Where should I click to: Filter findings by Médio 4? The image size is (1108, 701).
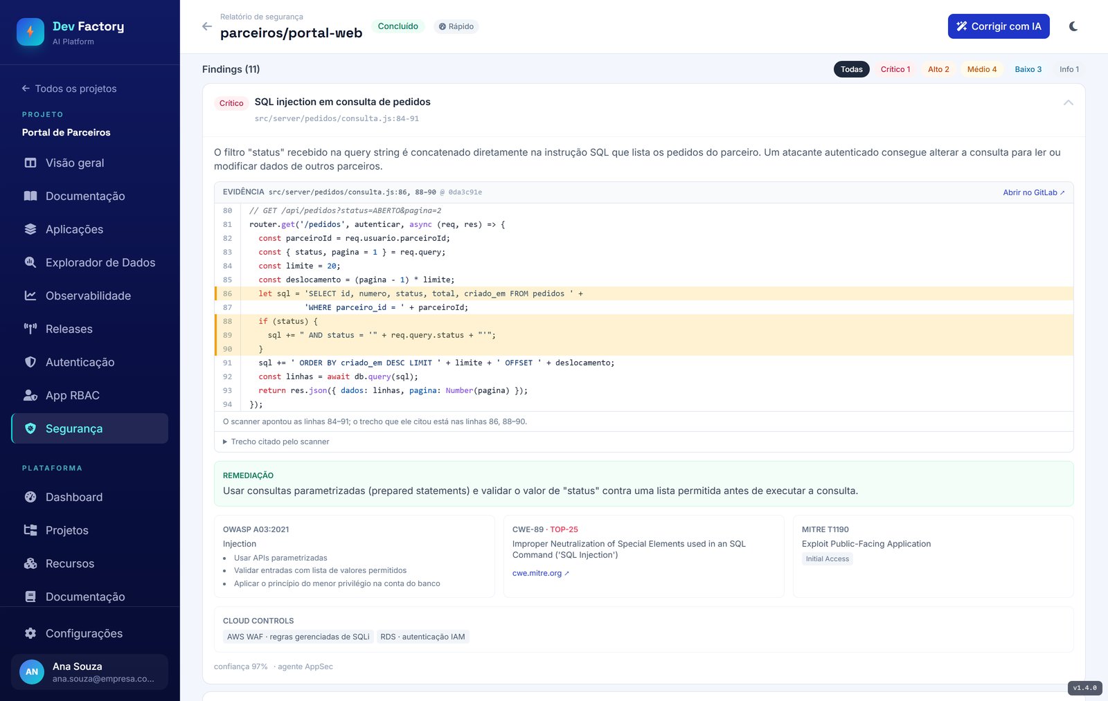[982, 69]
